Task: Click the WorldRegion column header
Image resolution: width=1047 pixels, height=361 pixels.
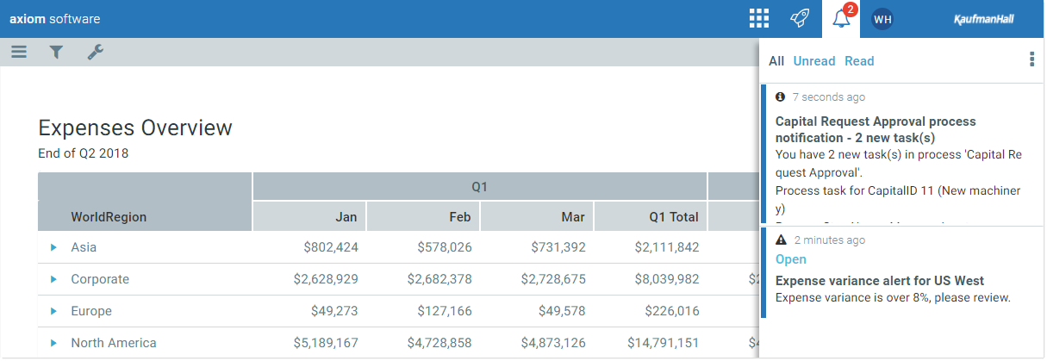Action: [109, 217]
